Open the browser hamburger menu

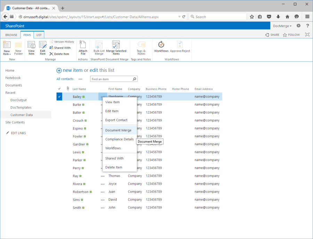307,17
